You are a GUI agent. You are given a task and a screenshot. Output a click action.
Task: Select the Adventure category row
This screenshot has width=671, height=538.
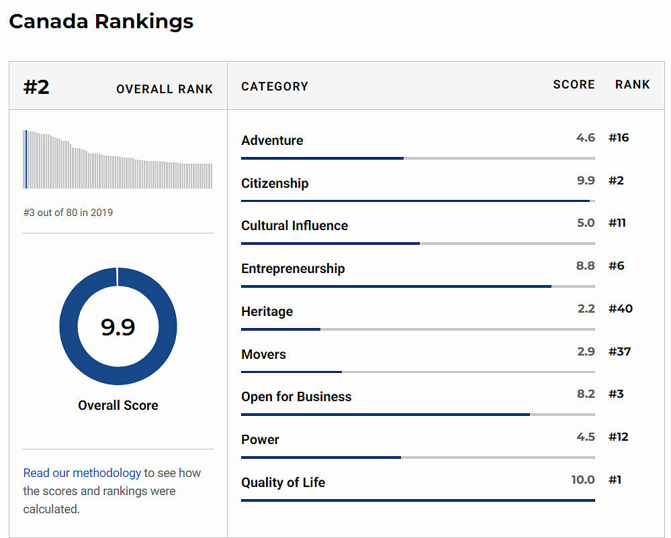point(272,140)
